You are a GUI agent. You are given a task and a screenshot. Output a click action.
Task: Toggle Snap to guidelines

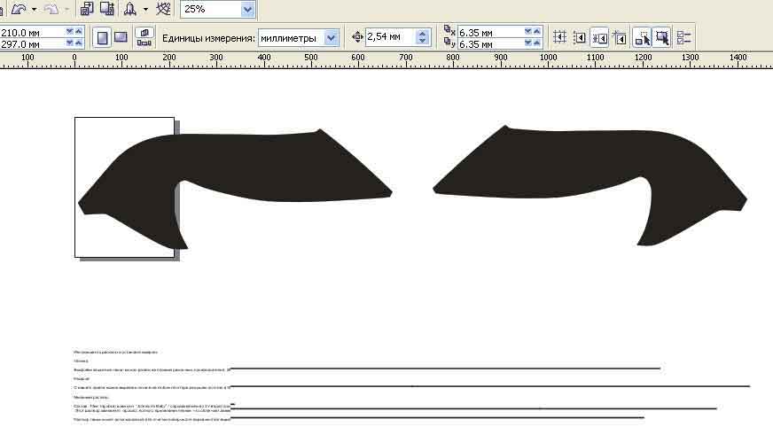coord(579,37)
